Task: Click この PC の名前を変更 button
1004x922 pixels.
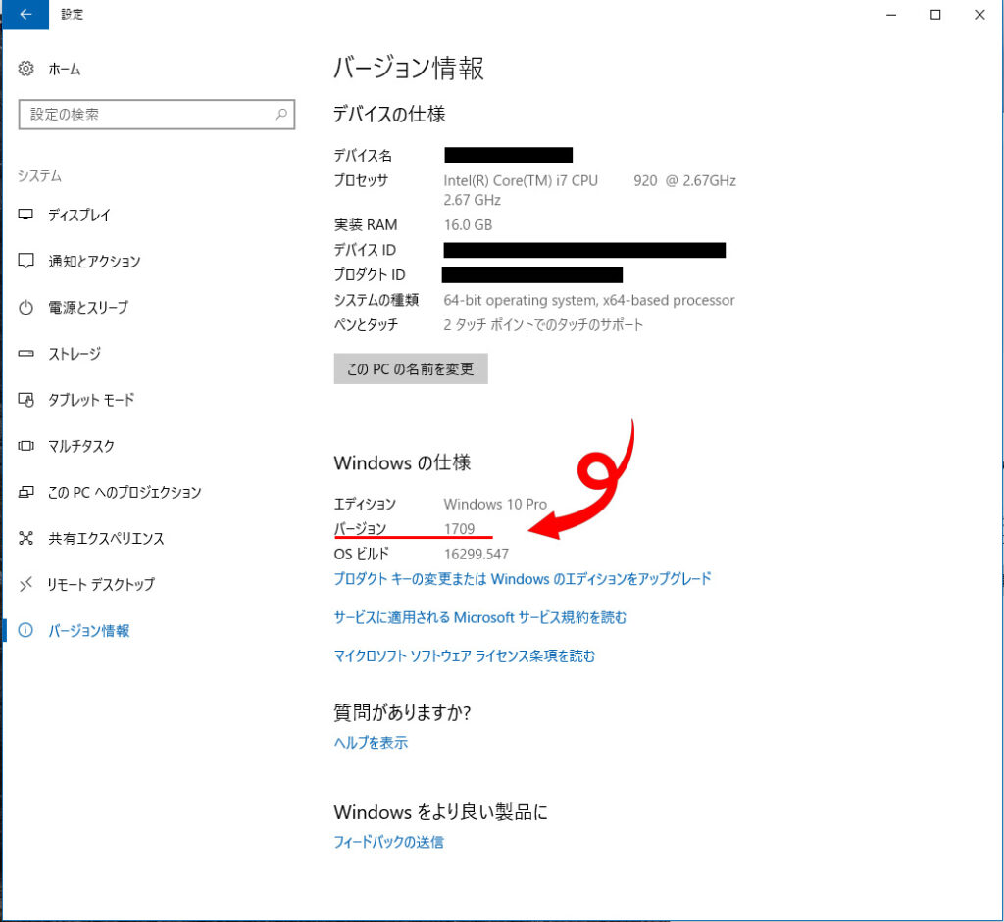Action: click(x=411, y=368)
